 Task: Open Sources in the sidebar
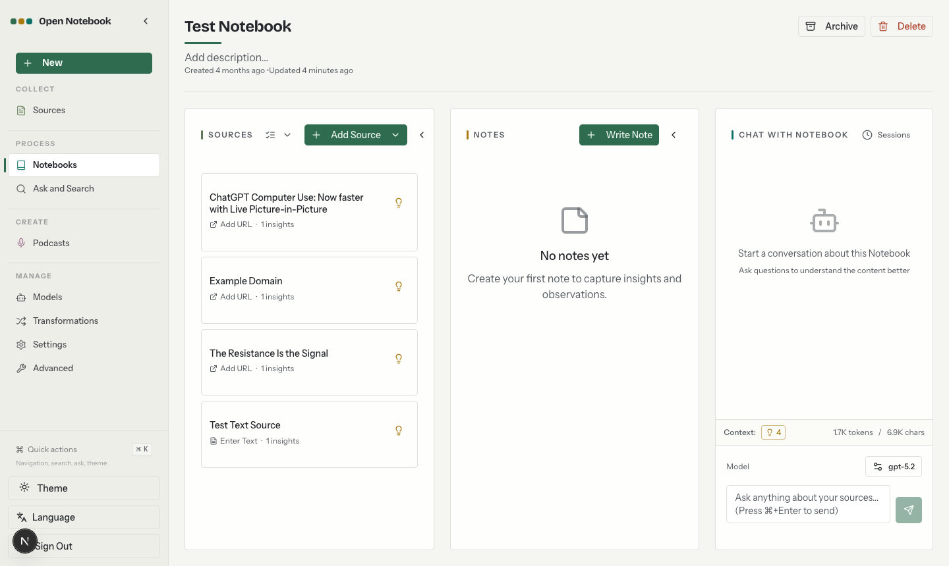84,111
